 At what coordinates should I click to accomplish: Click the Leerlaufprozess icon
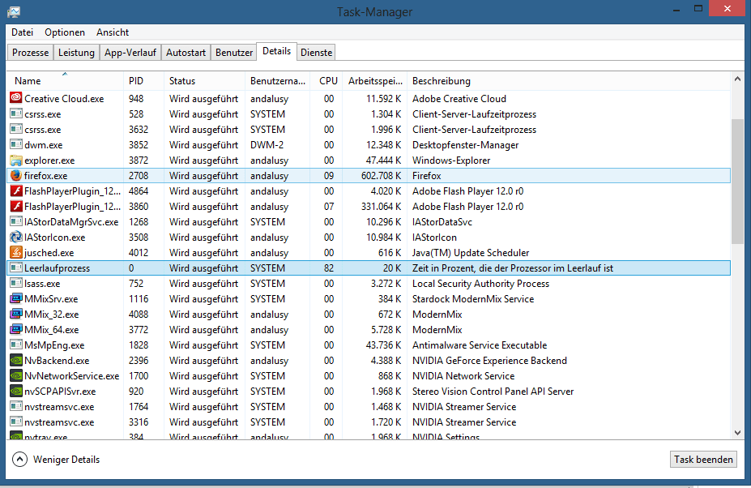16,268
